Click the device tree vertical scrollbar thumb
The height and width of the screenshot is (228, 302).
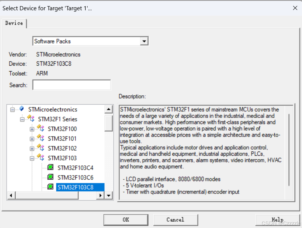109,123
